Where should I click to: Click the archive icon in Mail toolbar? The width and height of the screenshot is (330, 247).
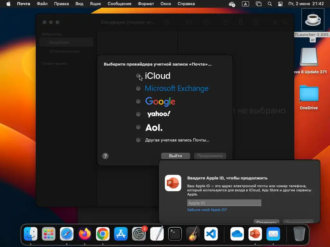[x=226, y=22]
